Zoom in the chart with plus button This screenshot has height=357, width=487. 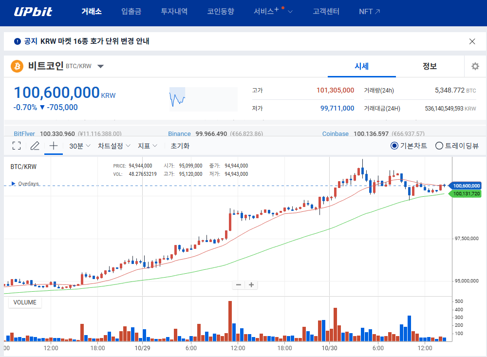251,284
